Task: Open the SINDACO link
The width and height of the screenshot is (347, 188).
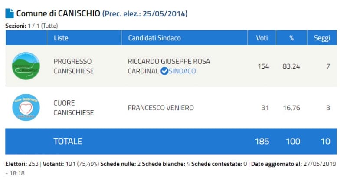Action: (182, 71)
